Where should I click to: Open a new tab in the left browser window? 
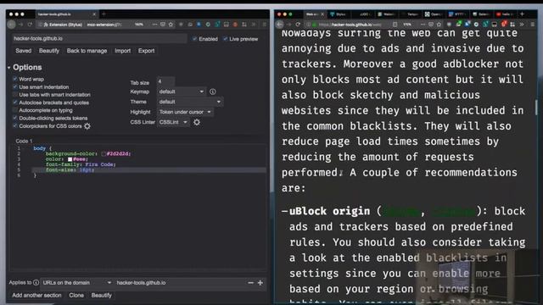pyautogui.click(x=104, y=14)
